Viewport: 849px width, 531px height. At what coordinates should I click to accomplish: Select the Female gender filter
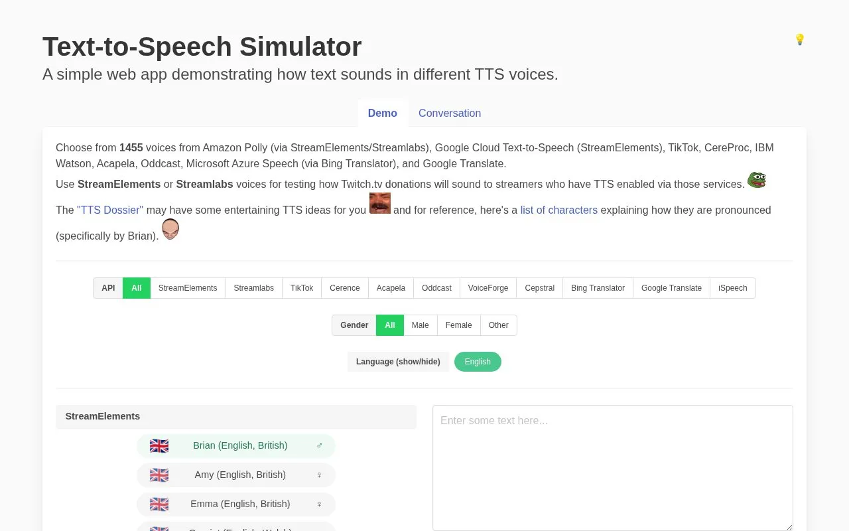pos(459,325)
